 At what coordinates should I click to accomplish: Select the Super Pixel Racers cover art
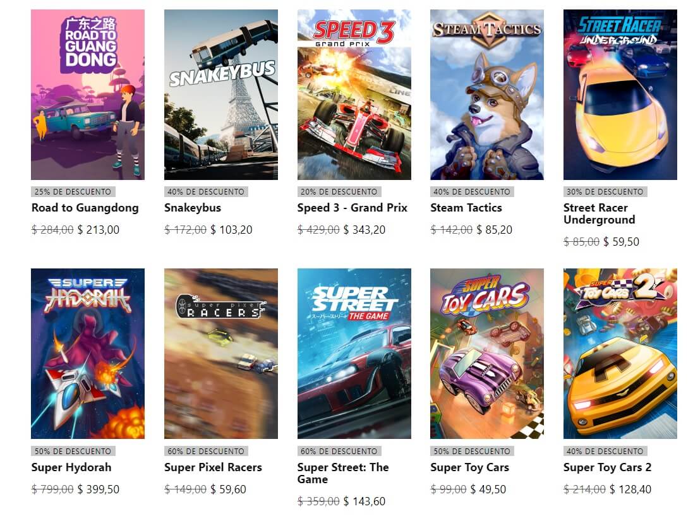point(221,354)
